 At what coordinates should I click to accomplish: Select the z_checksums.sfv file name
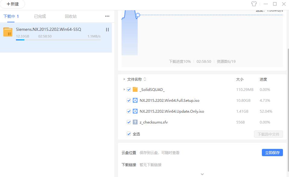point(154,122)
